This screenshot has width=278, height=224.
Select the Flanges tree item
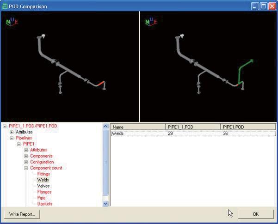44,192
